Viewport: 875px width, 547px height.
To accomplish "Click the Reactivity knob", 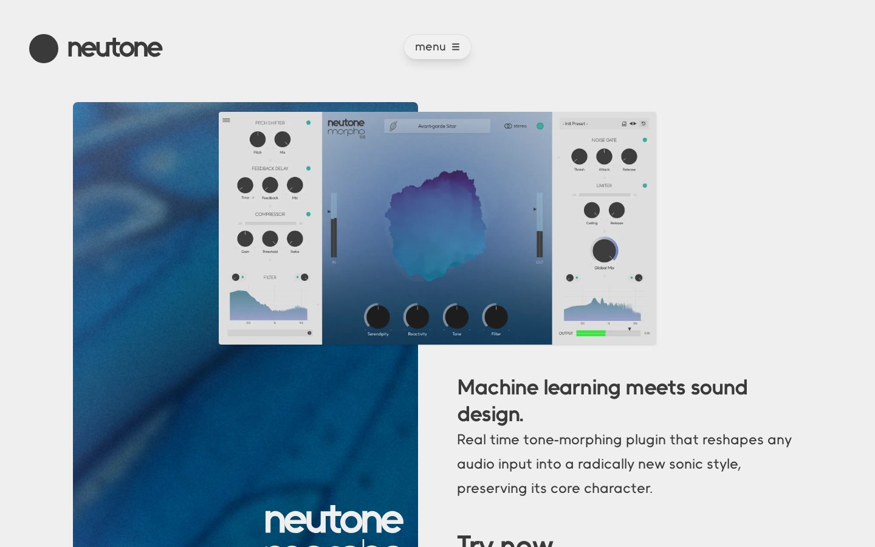I will click(x=417, y=317).
